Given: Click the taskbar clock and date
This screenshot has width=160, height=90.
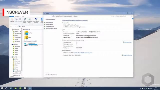Looking at the screenshot, I should 156,88.
